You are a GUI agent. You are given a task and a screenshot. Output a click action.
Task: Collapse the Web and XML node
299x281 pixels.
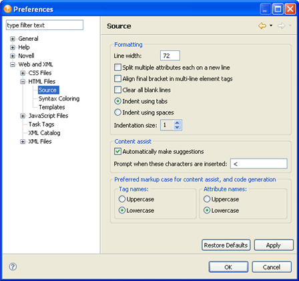[x=13, y=65]
